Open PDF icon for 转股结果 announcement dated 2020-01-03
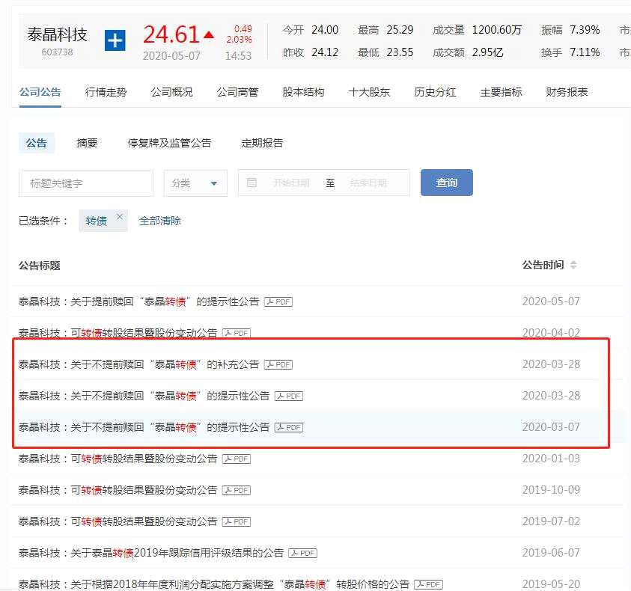Screen dimensions: 631x591 click(237, 459)
